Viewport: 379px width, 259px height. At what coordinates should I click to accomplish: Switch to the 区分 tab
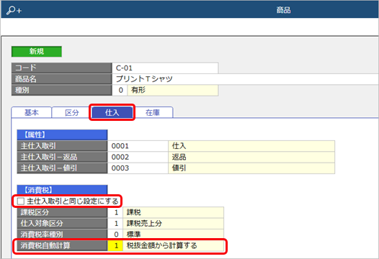72,112
